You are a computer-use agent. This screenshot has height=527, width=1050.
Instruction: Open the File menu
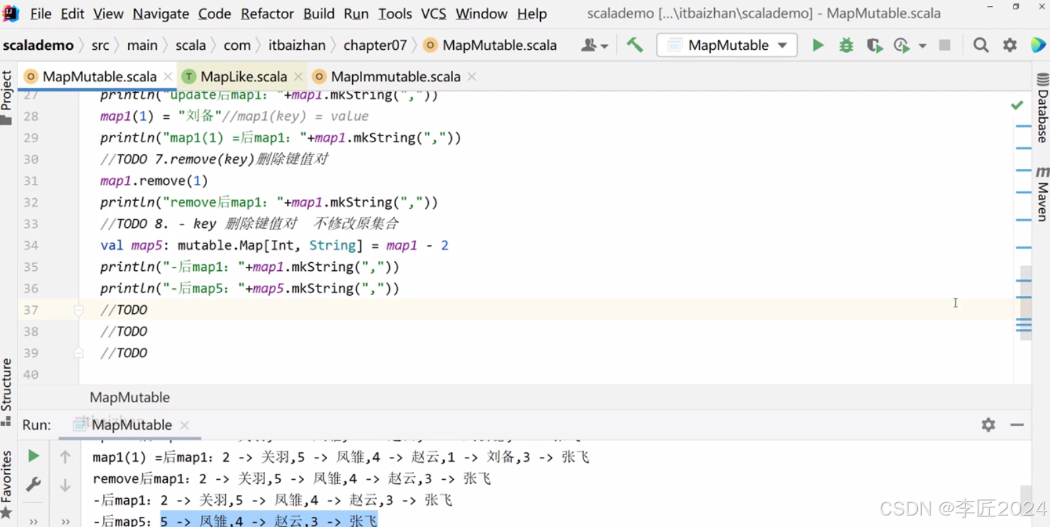41,13
